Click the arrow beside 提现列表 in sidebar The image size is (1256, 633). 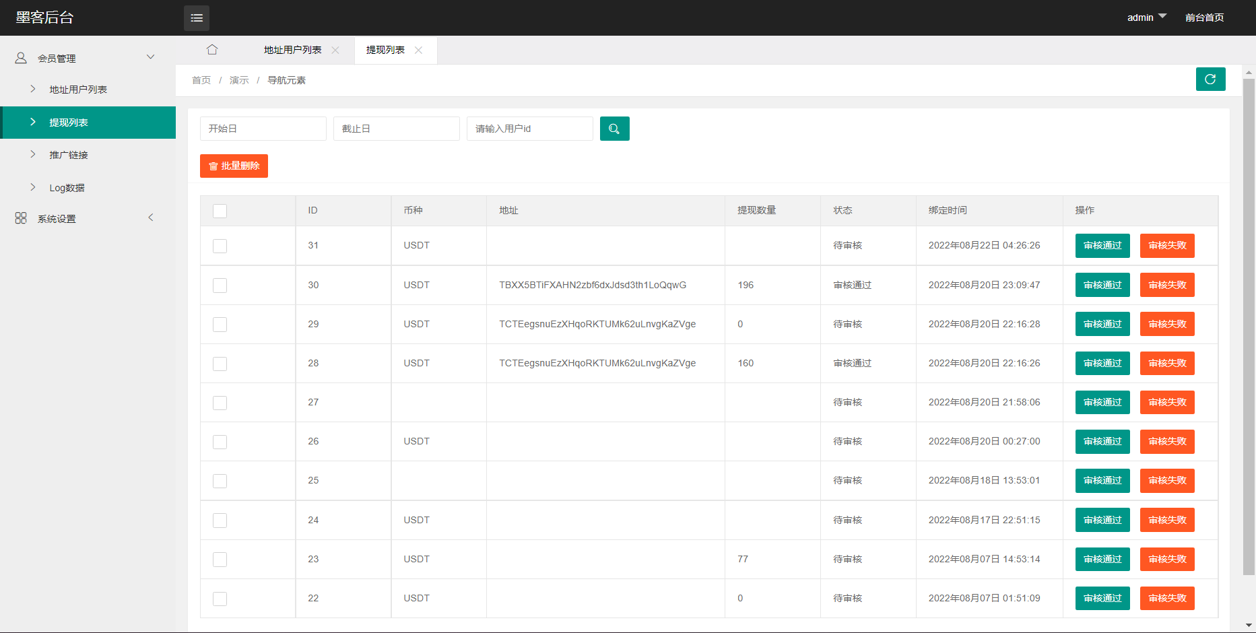tap(32, 122)
